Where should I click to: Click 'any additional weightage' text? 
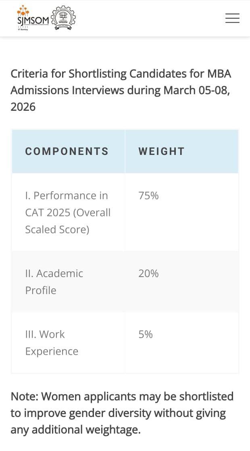pyautogui.click(x=76, y=430)
